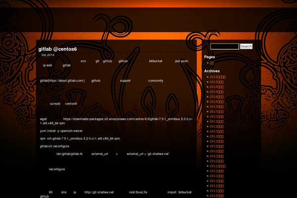Click the word "svn" in the first paragraph

83,61
